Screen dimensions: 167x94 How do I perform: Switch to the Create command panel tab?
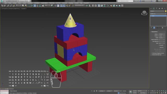[151, 8]
